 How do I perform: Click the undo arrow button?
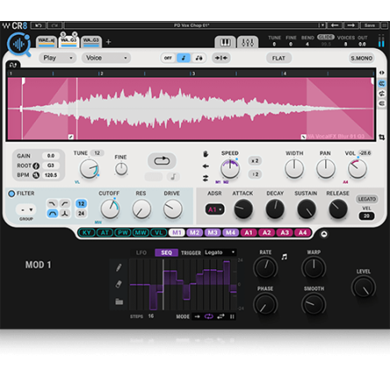(x=38, y=25)
